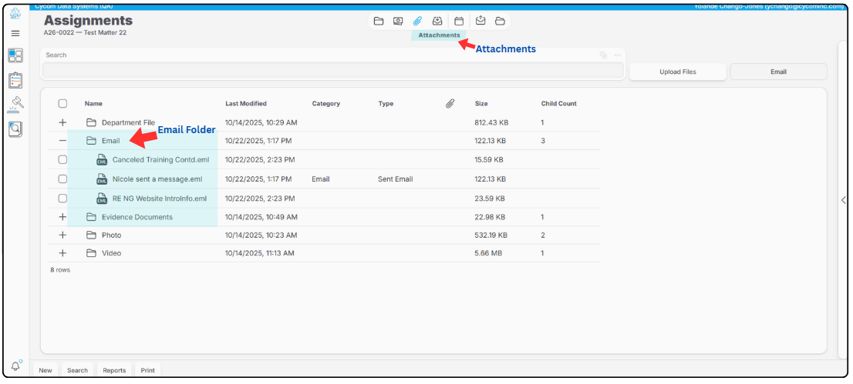Click the copy icon in search panel

point(603,55)
